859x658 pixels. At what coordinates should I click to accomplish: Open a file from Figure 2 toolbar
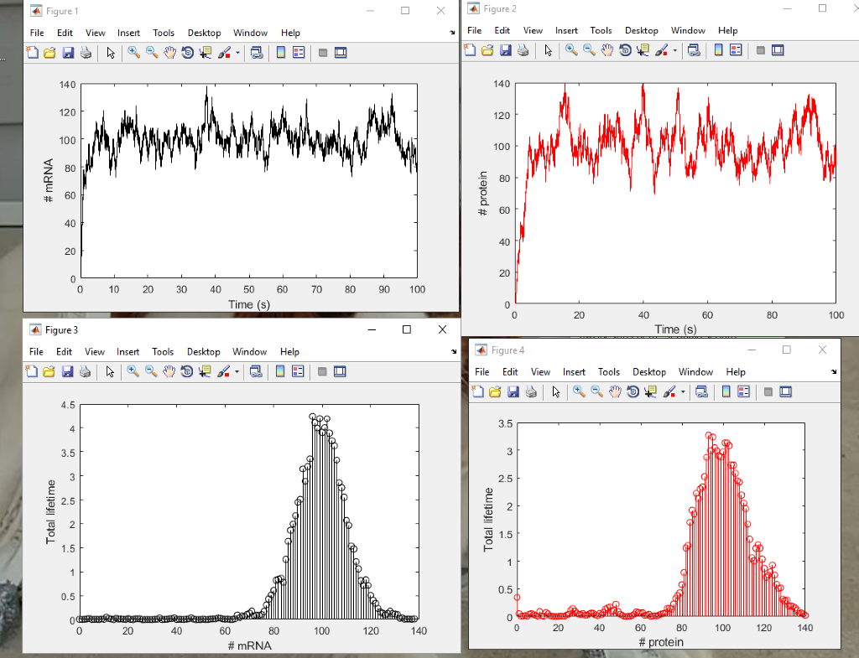click(x=487, y=50)
